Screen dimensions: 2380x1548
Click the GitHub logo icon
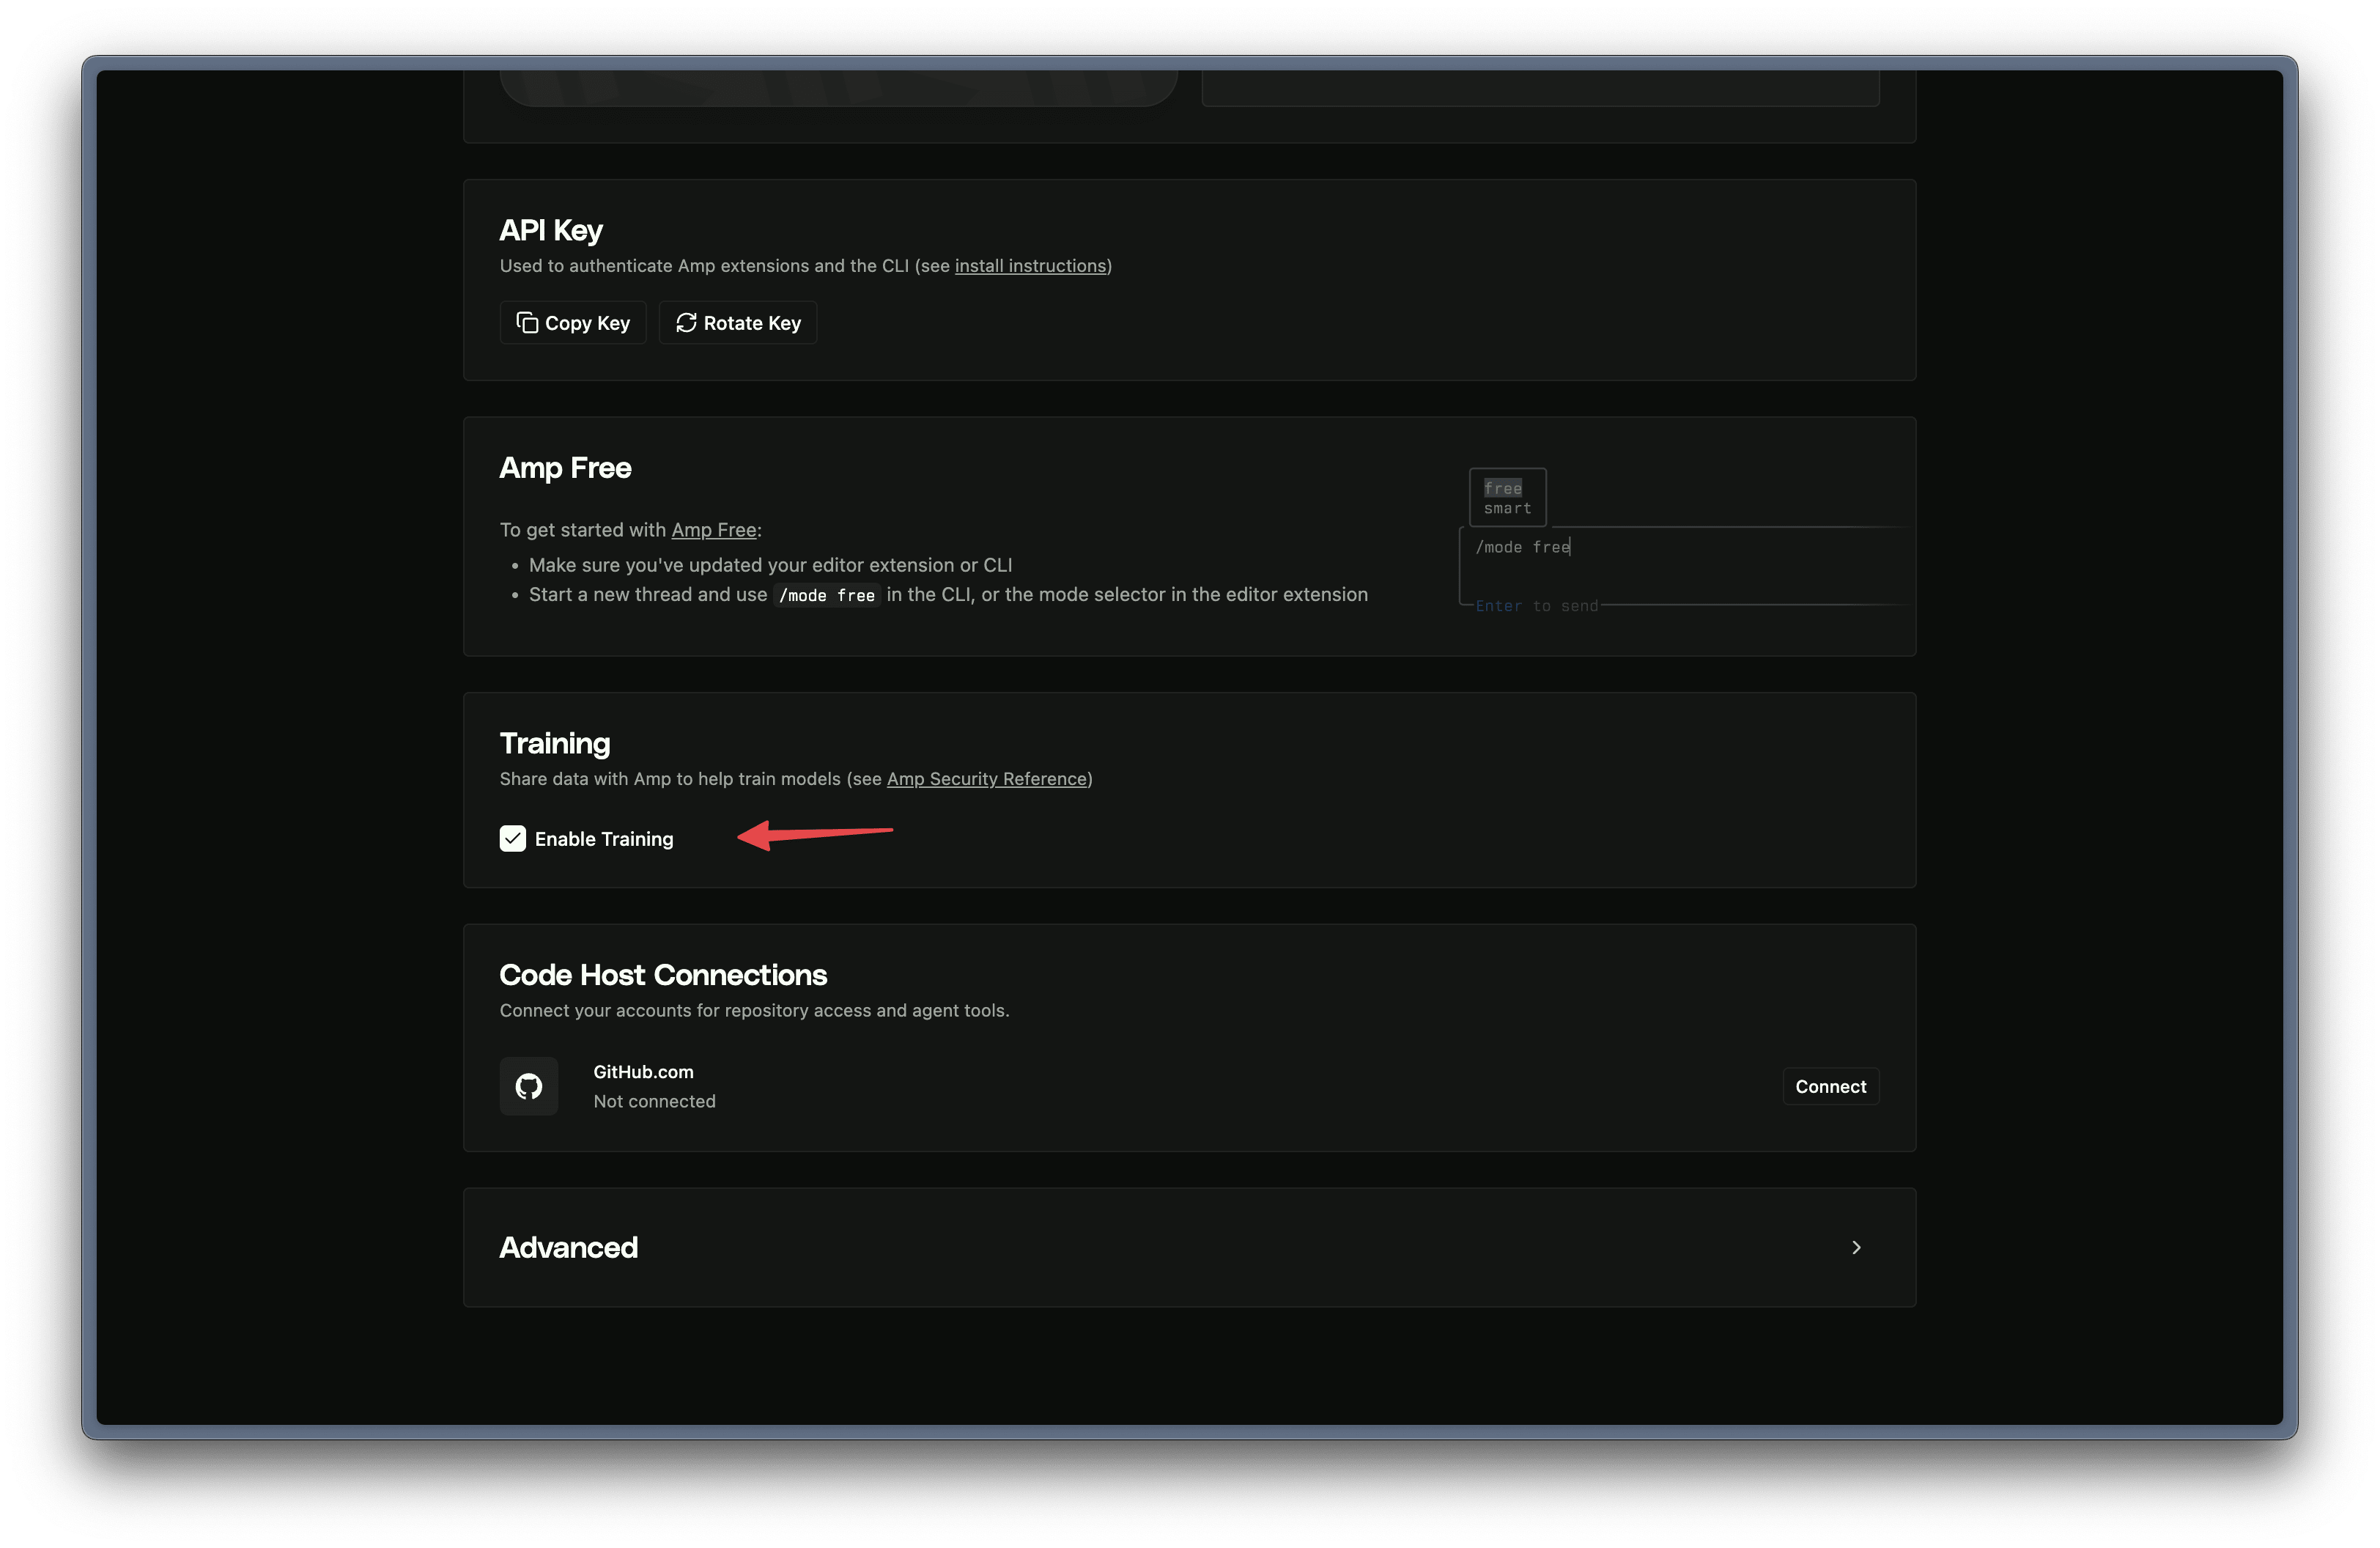(529, 1086)
